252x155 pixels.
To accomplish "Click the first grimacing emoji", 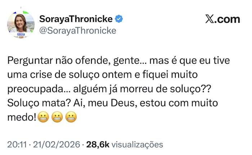I will pyautogui.click(x=44, y=117).
